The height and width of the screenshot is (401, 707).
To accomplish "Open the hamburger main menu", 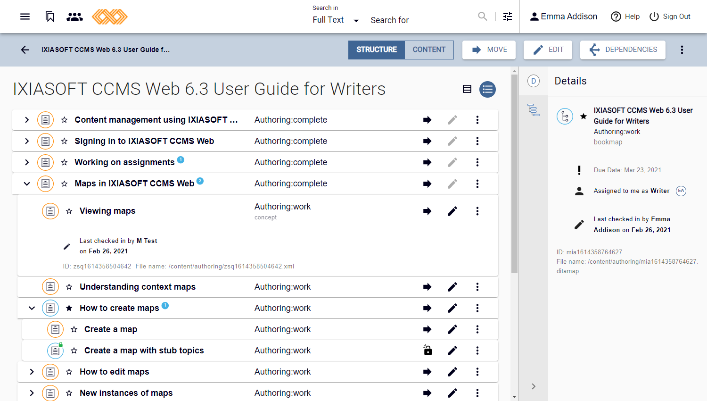I will (25, 17).
